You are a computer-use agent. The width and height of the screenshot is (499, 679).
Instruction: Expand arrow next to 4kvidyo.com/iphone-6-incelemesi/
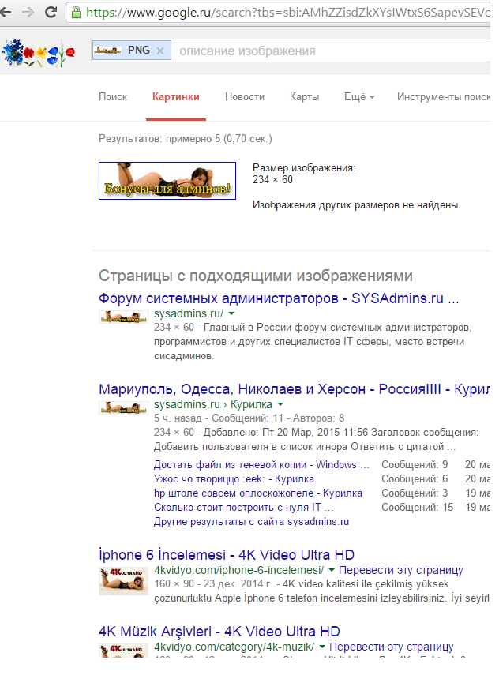pyautogui.click(x=332, y=570)
